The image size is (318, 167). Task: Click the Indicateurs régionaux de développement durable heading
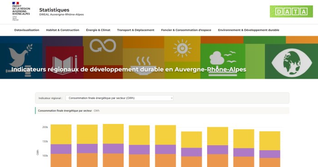click(129, 69)
